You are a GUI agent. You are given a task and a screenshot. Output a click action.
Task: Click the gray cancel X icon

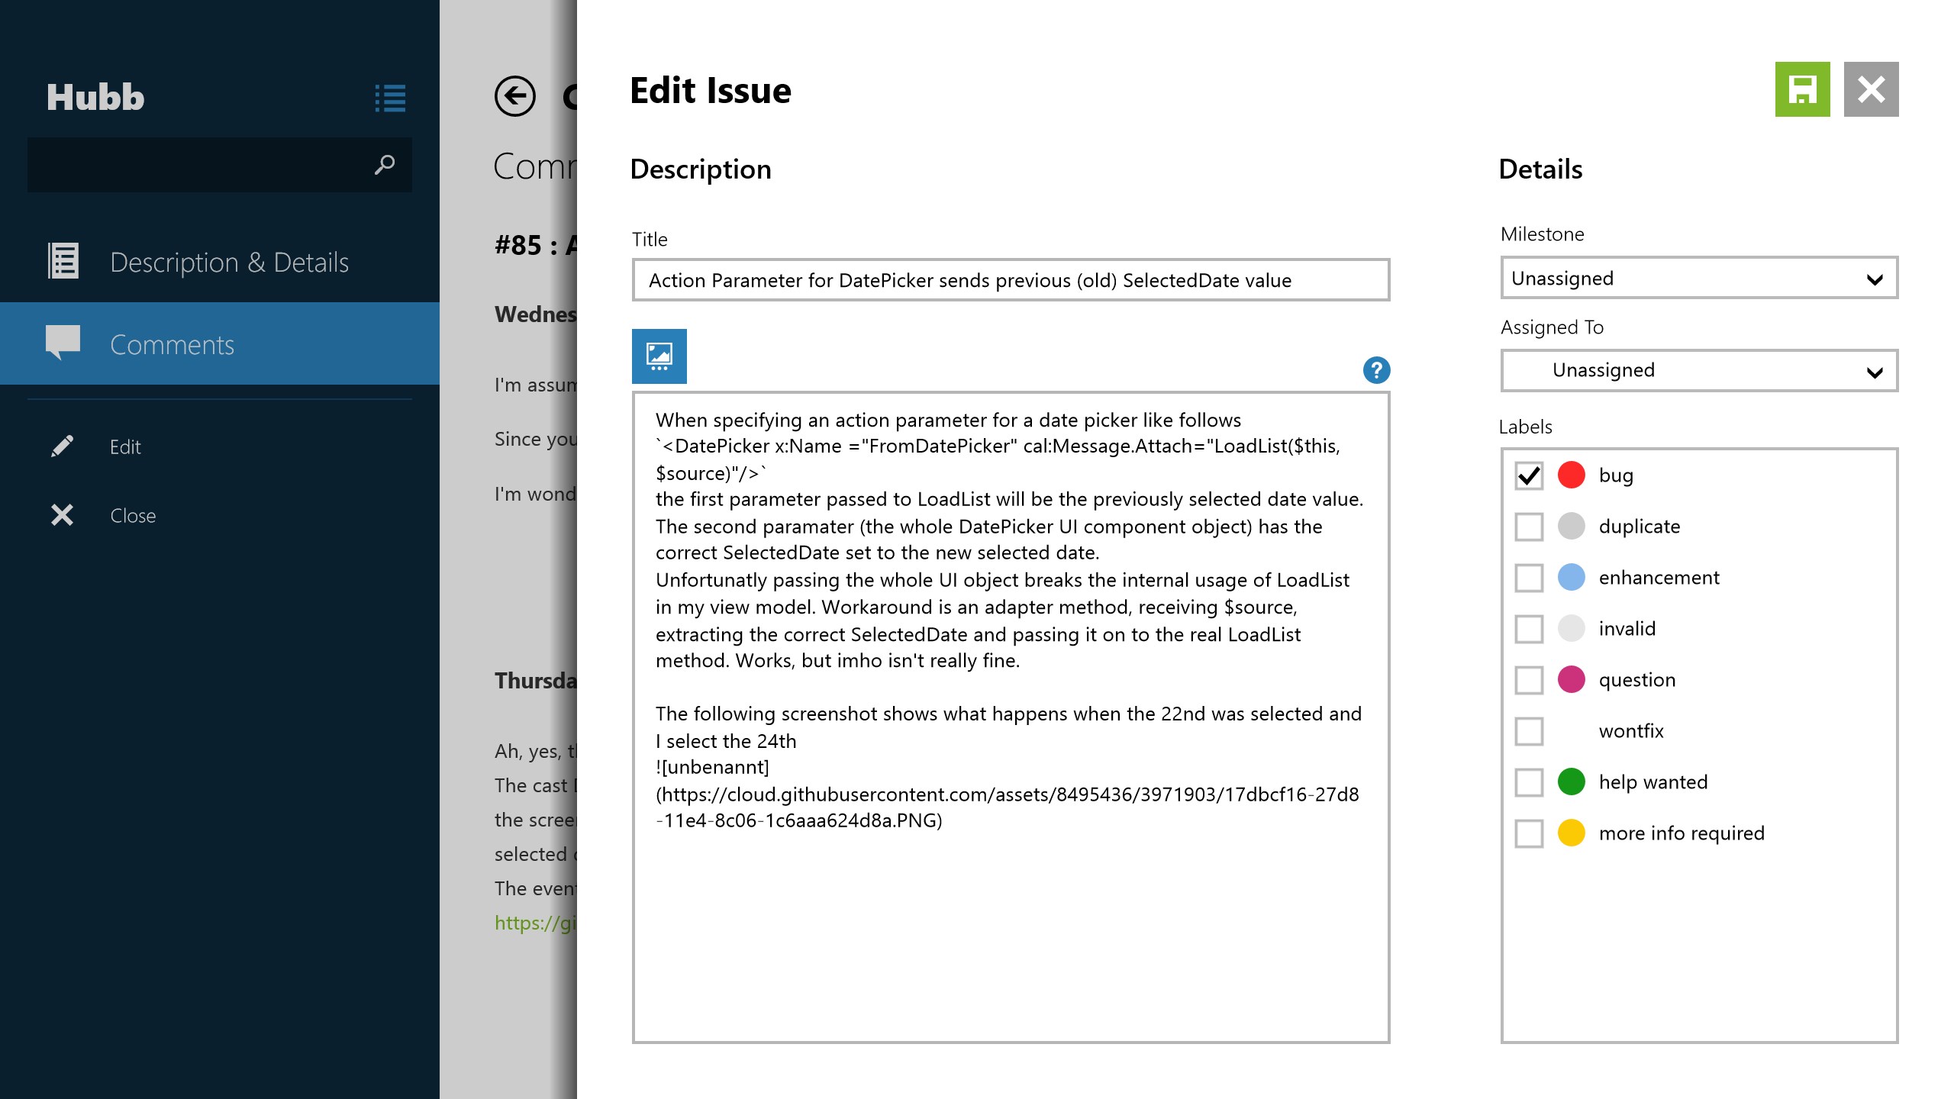coord(1871,89)
